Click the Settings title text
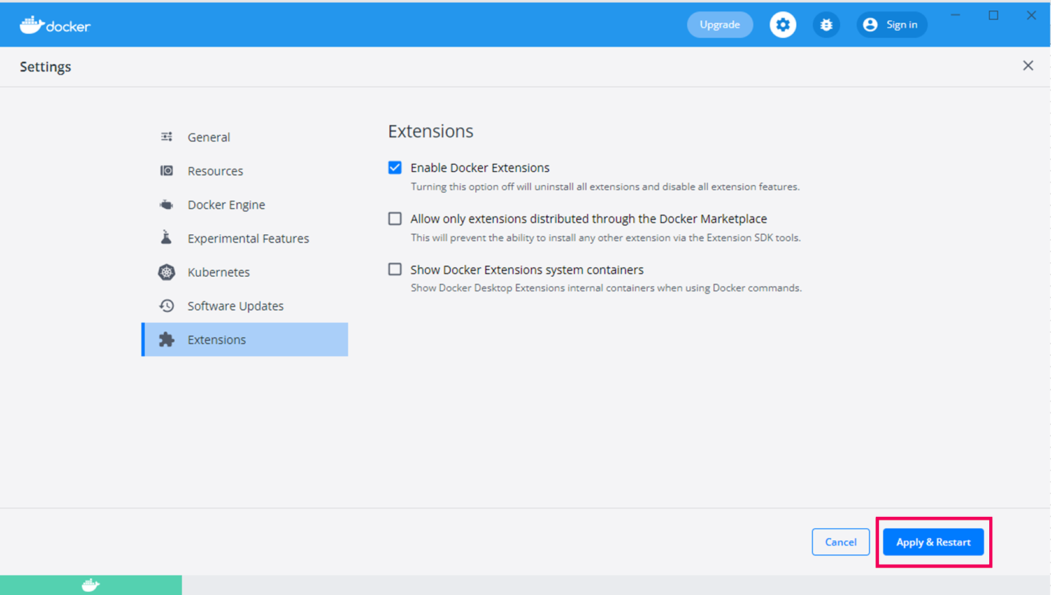The height and width of the screenshot is (595, 1051). pyautogui.click(x=45, y=67)
